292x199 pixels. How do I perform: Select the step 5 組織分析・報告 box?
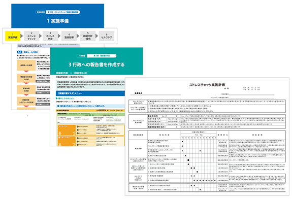(88, 36)
